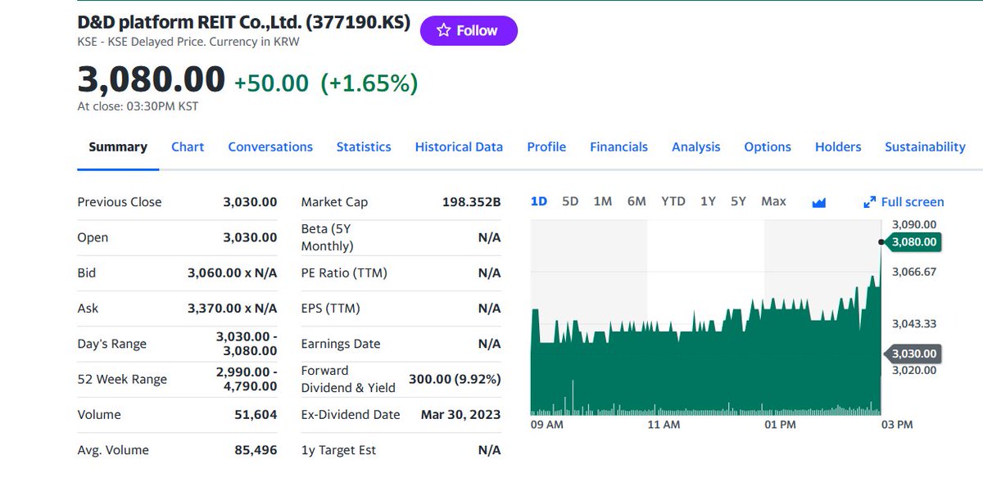Image resolution: width=983 pixels, height=500 pixels.
Task: Switch chart range to 5Y
Action: (738, 201)
